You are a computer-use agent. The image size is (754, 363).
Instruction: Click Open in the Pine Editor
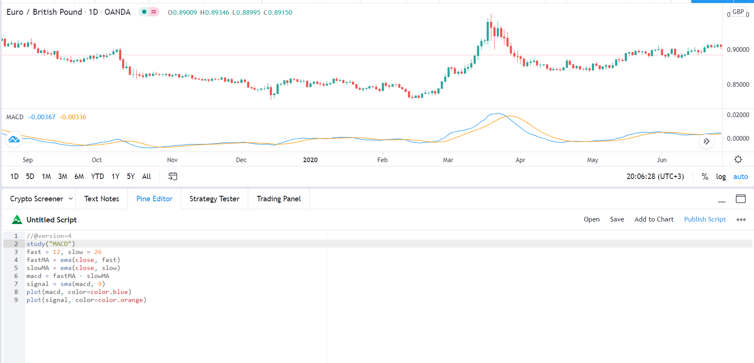pos(592,219)
